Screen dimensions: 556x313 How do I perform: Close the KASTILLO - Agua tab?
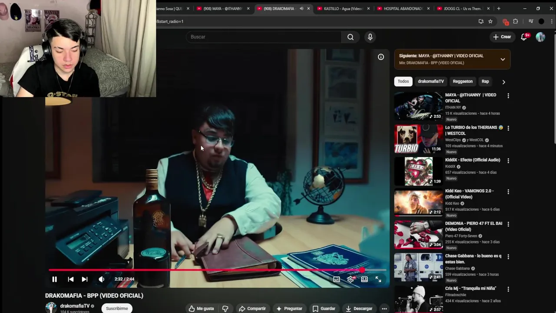click(368, 9)
